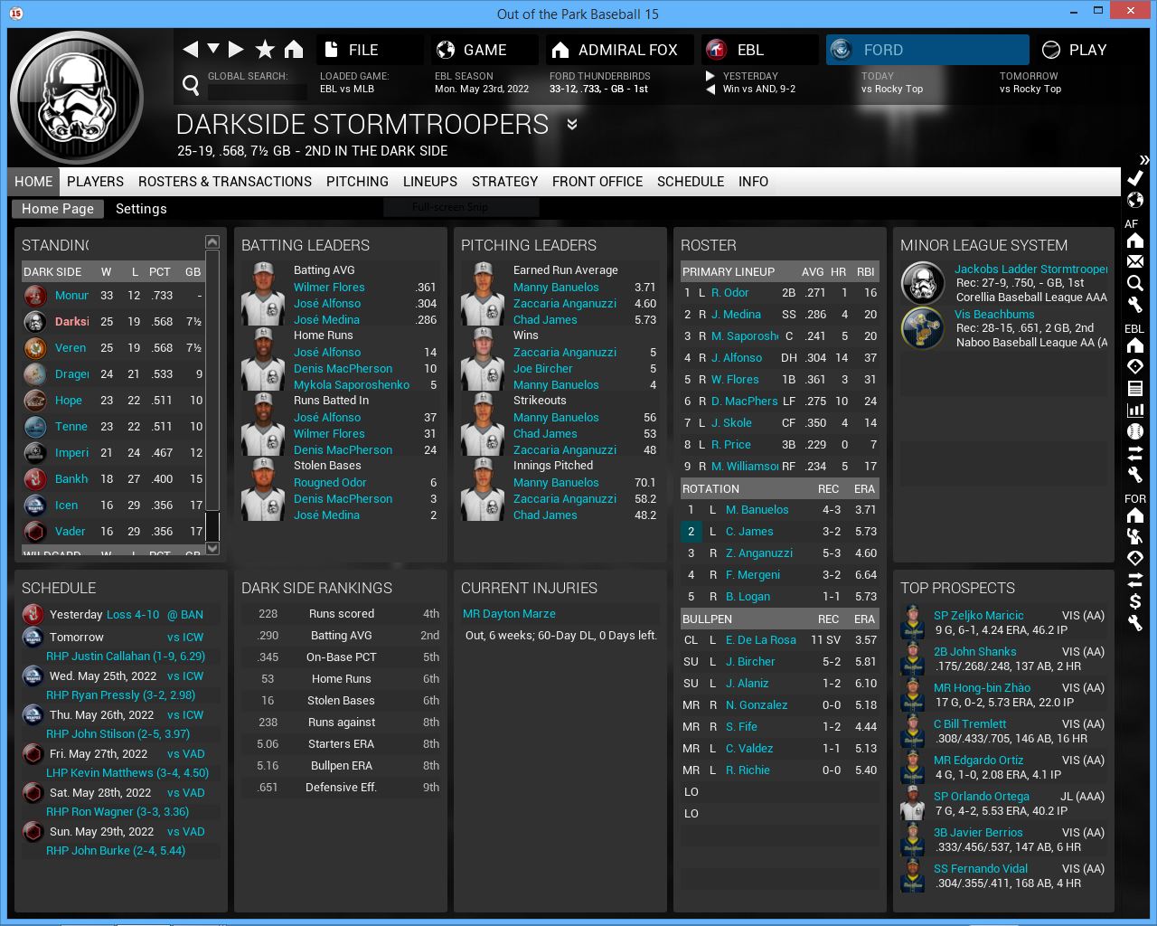1157x926 pixels.
Task: Open the FOR section dollar finances icon
Action: pos(1135,601)
